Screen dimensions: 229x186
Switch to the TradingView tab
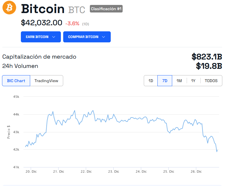[x=46, y=81]
